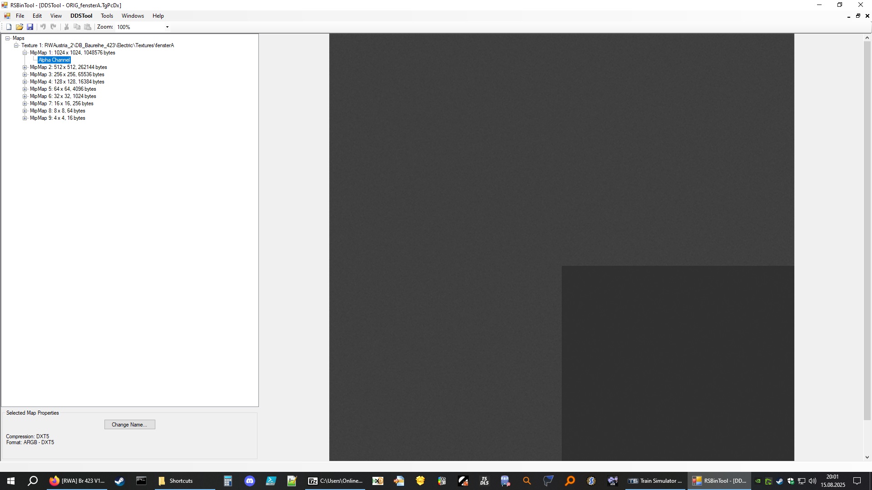Viewport: 872px width, 490px height.
Task: Click the Cut scissors icon
Action: click(67, 27)
